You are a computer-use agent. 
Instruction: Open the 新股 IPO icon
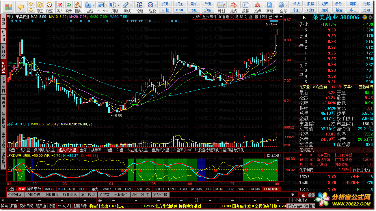pyautogui.click(x=269, y=5)
